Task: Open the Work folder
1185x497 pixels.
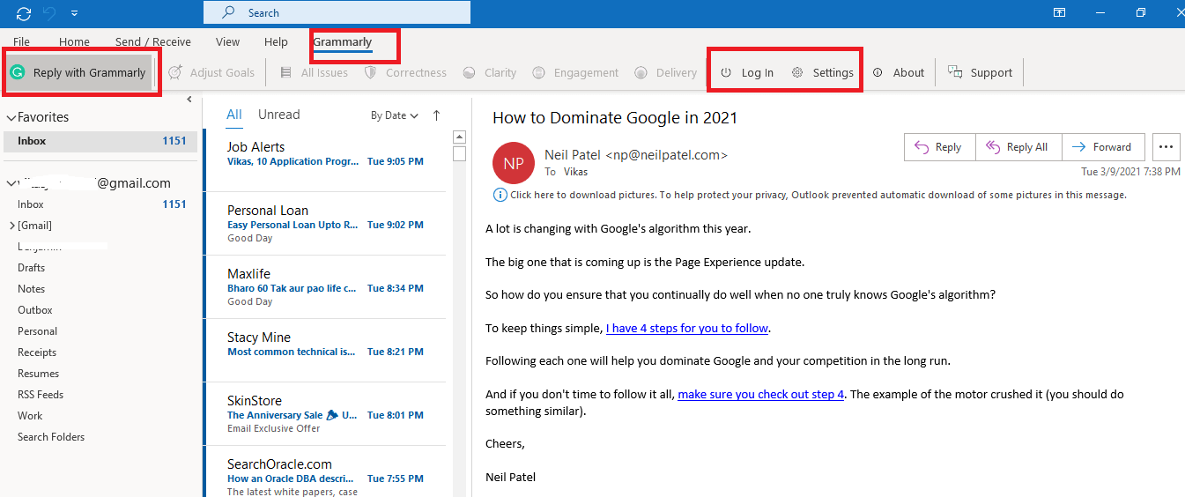Action: coord(30,416)
